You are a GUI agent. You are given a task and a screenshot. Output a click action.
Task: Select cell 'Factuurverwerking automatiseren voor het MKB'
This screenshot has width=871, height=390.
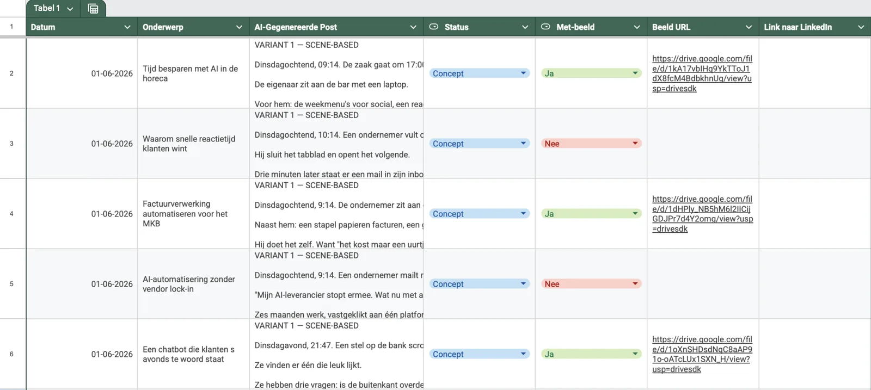(x=193, y=214)
